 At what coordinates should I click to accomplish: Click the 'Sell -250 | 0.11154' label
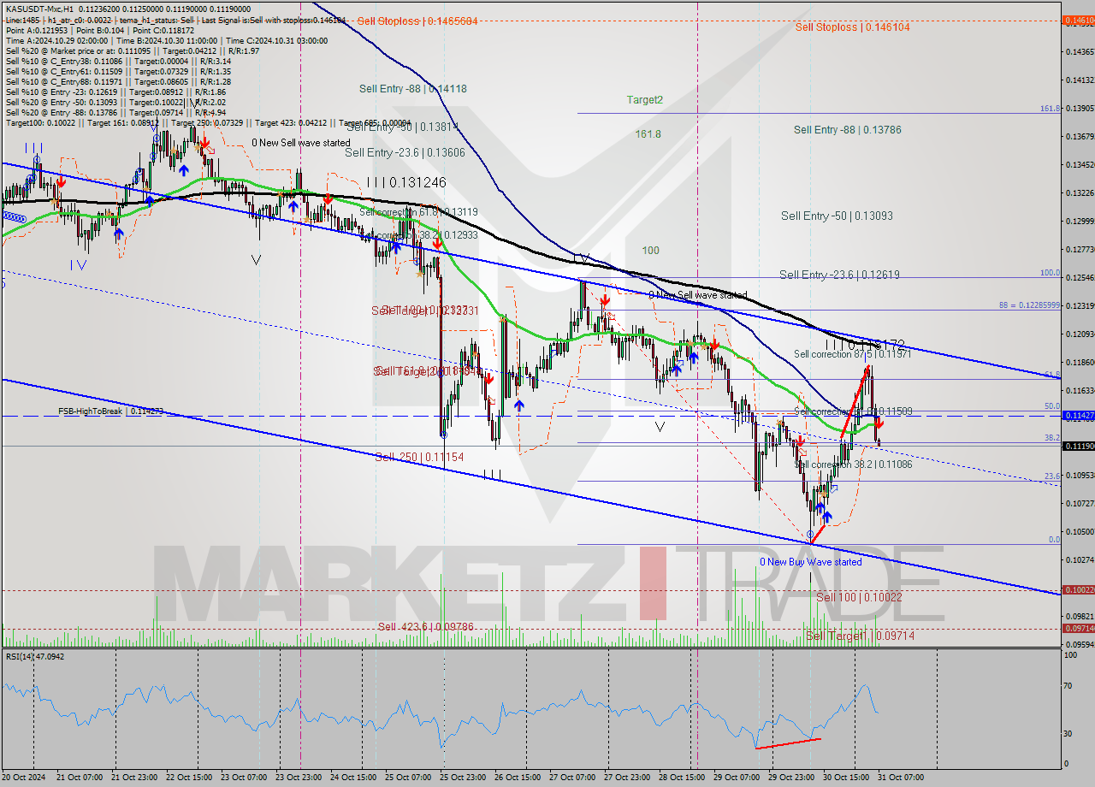(x=419, y=458)
